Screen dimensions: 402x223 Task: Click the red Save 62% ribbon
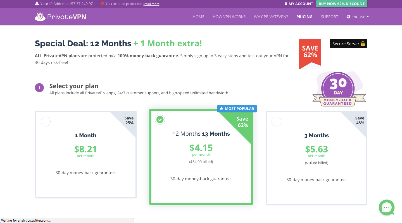tap(310, 54)
